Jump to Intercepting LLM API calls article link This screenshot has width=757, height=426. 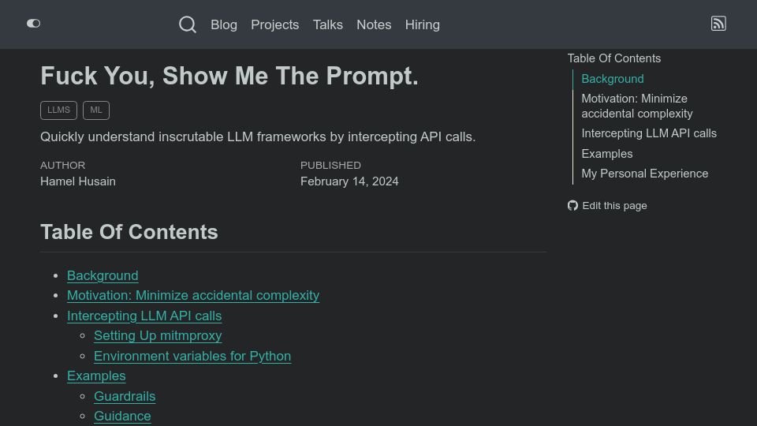click(144, 316)
